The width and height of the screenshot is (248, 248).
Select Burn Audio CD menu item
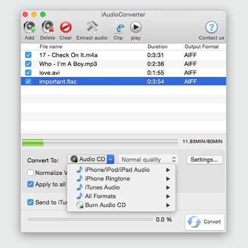click(122, 205)
